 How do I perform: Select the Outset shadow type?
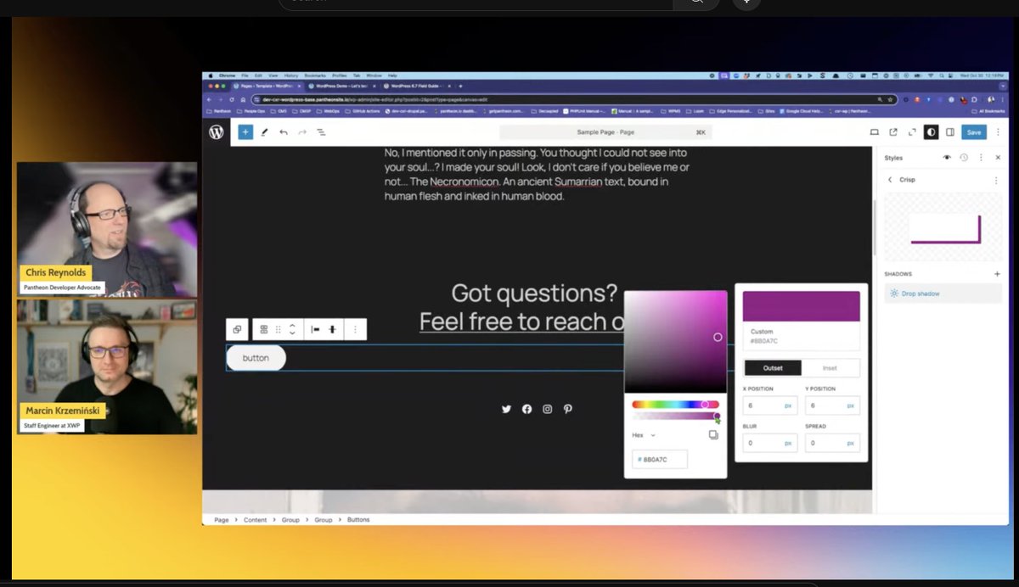[x=772, y=368]
